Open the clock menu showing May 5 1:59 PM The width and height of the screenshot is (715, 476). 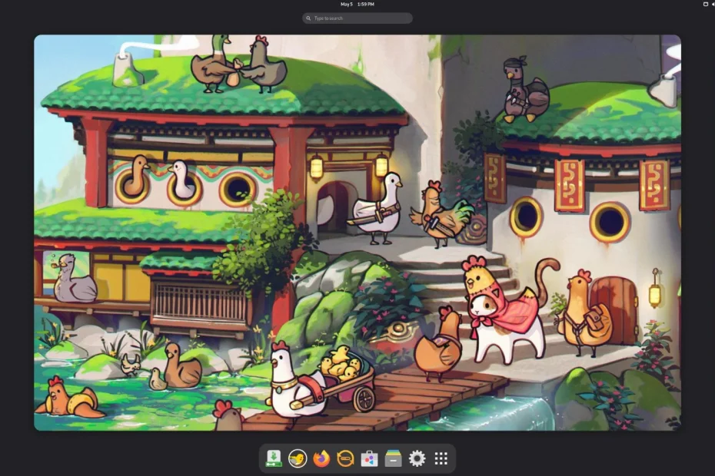coord(357,4)
